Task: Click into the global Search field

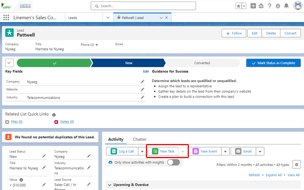Action: (144, 6)
